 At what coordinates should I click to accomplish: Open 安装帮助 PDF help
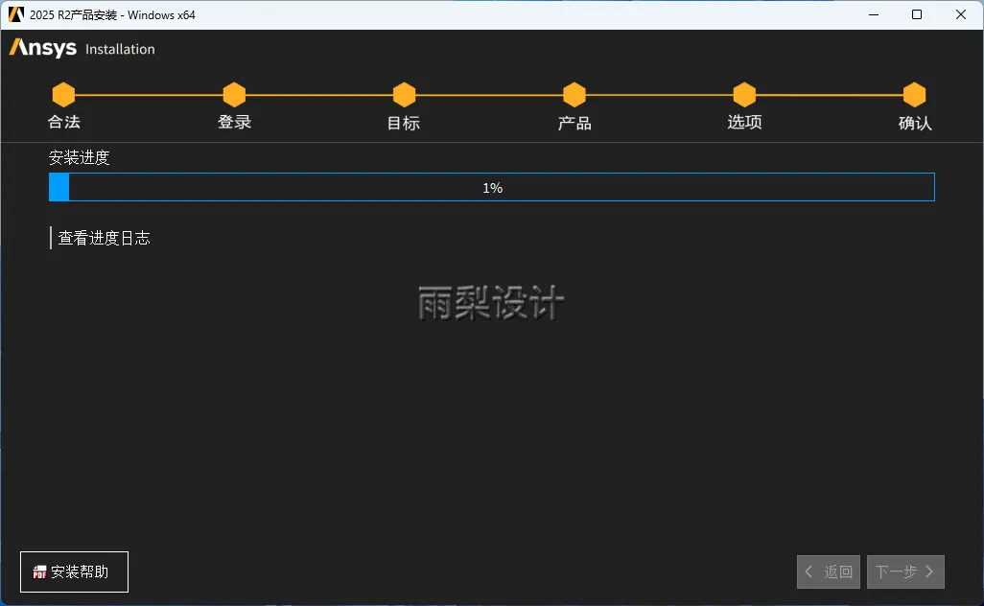pyautogui.click(x=74, y=571)
